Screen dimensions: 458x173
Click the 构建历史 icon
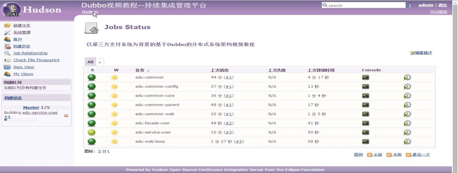pyautogui.click(x=7, y=46)
